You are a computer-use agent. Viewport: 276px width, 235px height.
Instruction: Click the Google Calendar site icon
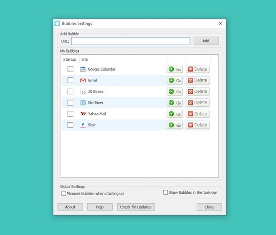click(x=83, y=69)
